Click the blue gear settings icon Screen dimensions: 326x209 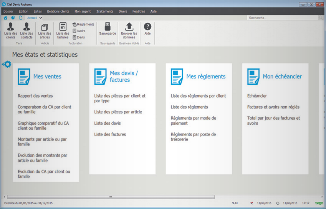(x=7, y=64)
